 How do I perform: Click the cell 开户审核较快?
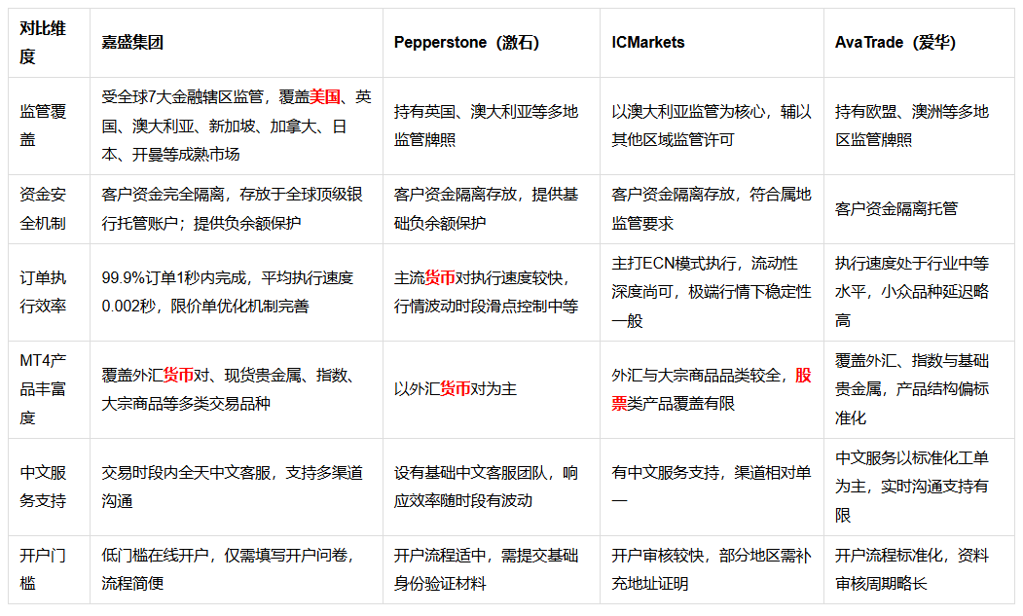[712, 569]
